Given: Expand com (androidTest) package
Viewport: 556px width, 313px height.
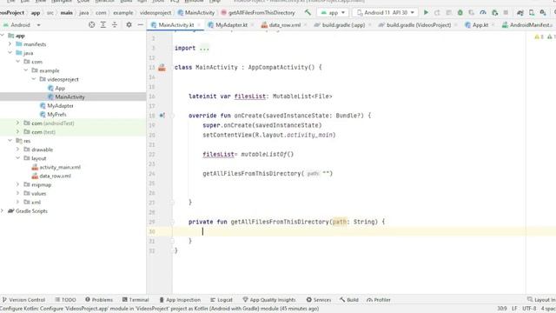Looking at the screenshot, I should [x=17, y=123].
